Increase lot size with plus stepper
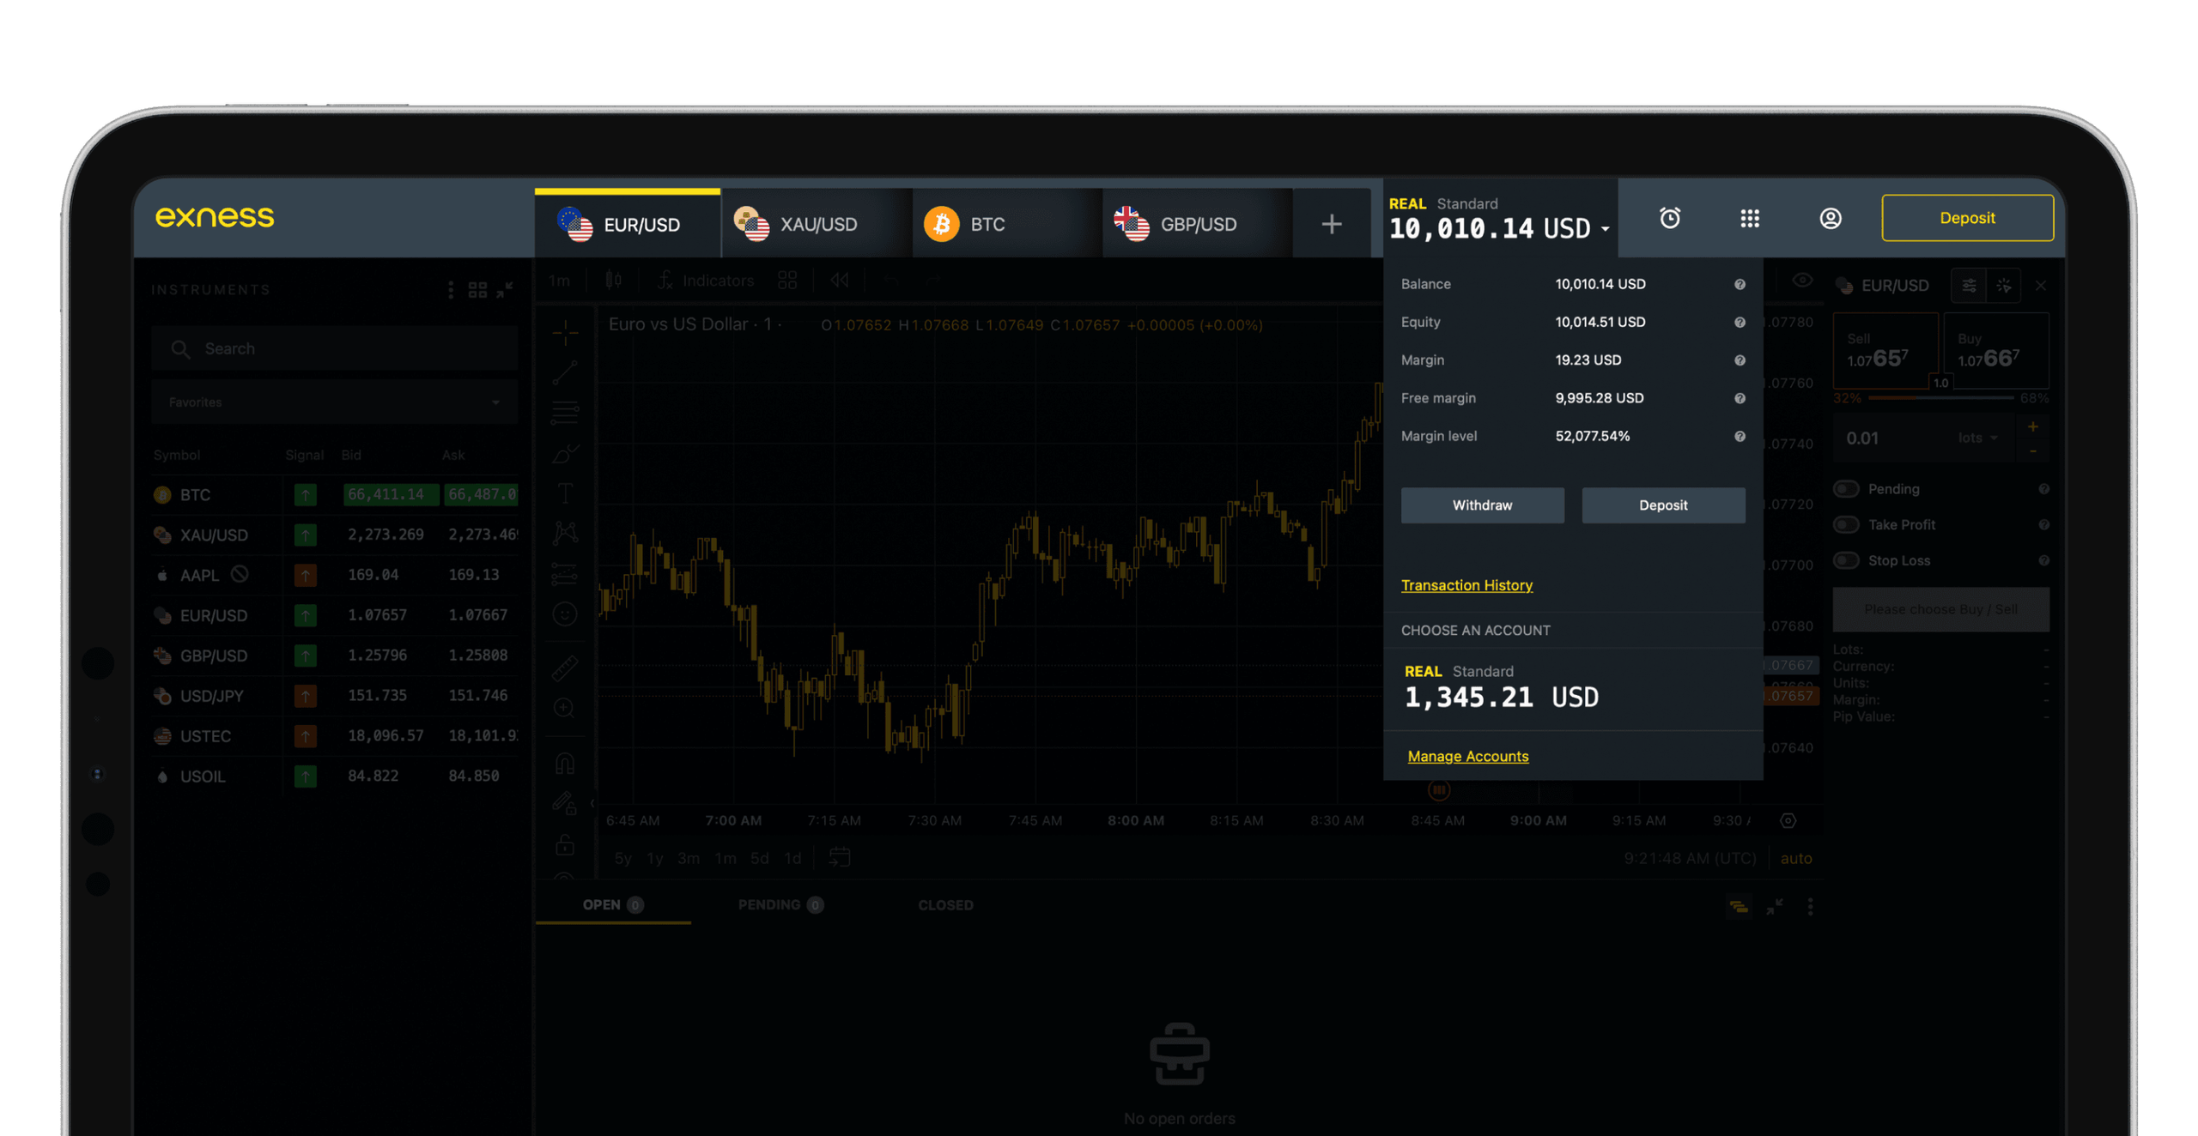The width and height of the screenshot is (2198, 1136). (x=2031, y=427)
